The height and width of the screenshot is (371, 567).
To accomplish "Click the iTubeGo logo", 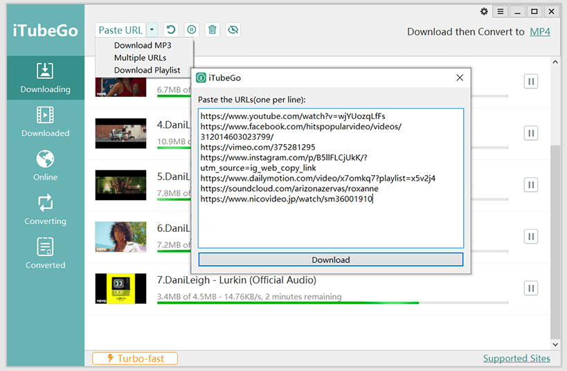I will point(45,30).
